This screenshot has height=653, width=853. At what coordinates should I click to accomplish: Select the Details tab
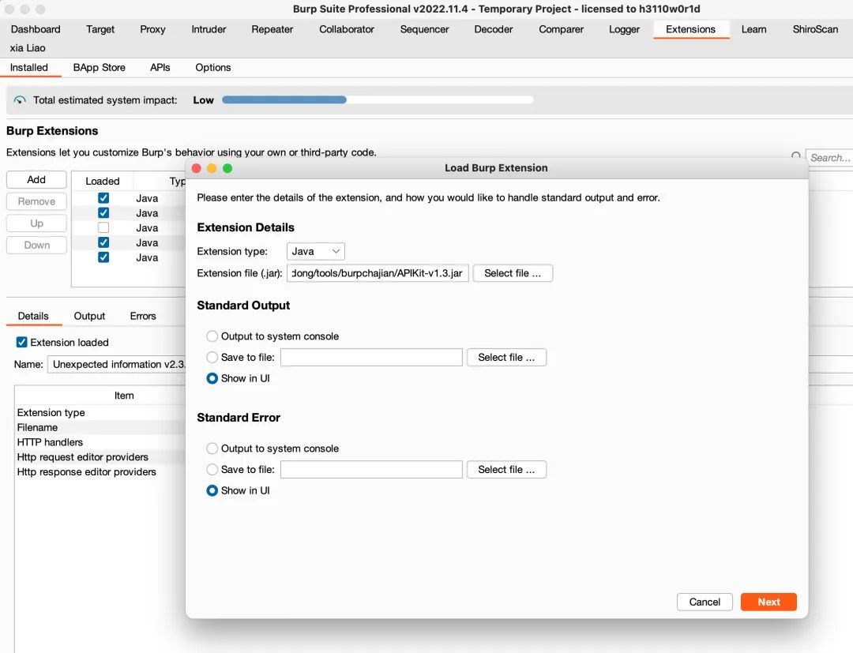click(x=33, y=316)
